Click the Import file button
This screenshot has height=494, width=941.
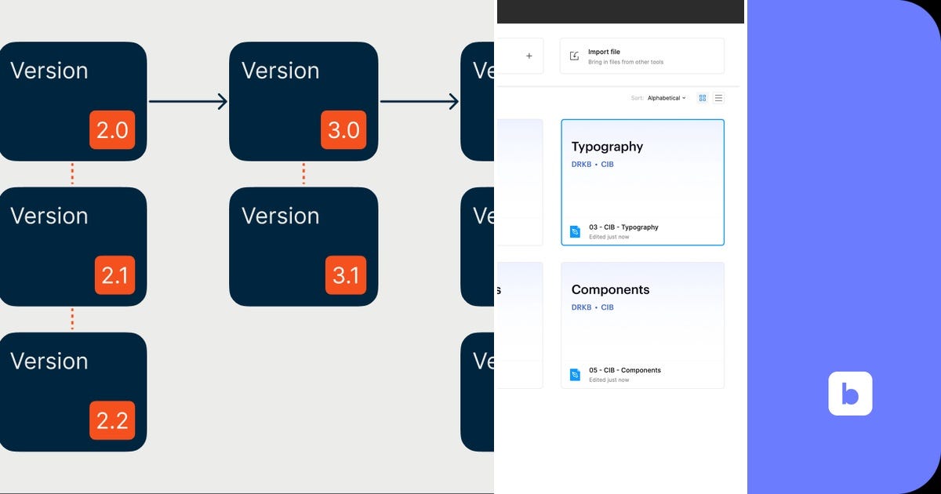tap(641, 55)
